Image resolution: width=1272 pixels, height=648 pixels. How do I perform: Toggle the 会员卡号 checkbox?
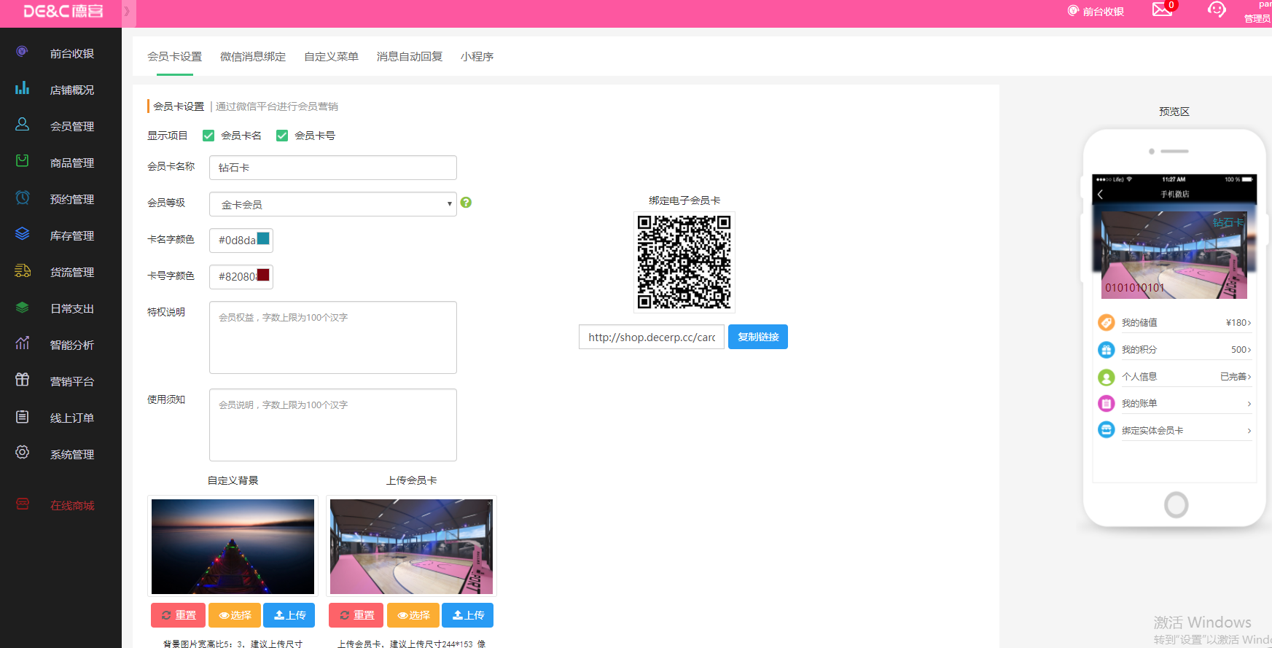[282, 136]
